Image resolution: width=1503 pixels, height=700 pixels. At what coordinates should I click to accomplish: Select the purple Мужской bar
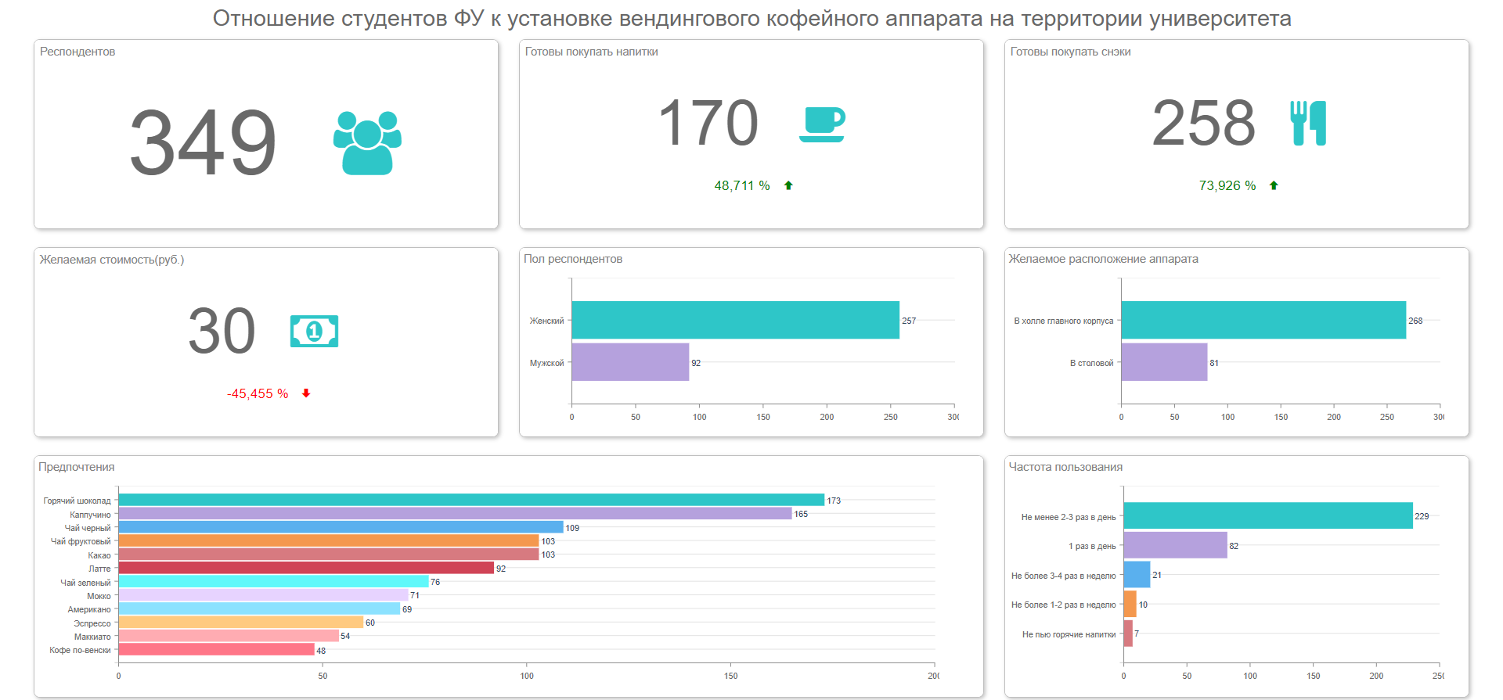pyautogui.click(x=630, y=362)
